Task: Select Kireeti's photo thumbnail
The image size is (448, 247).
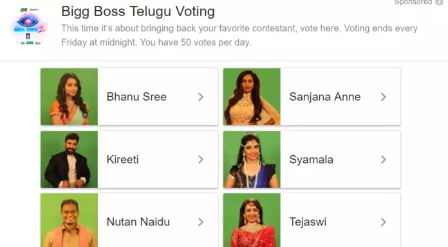Action: pos(69,159)
